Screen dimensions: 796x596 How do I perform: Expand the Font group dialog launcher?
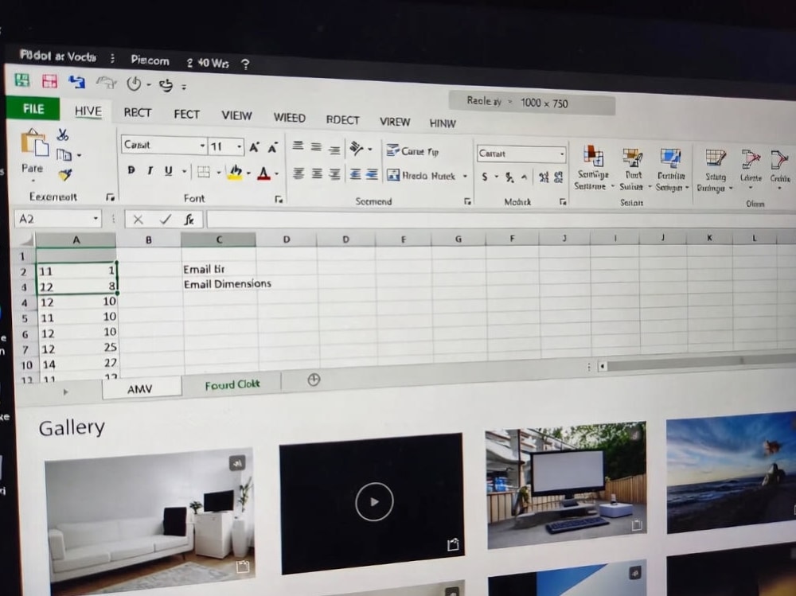click(278, 200)
